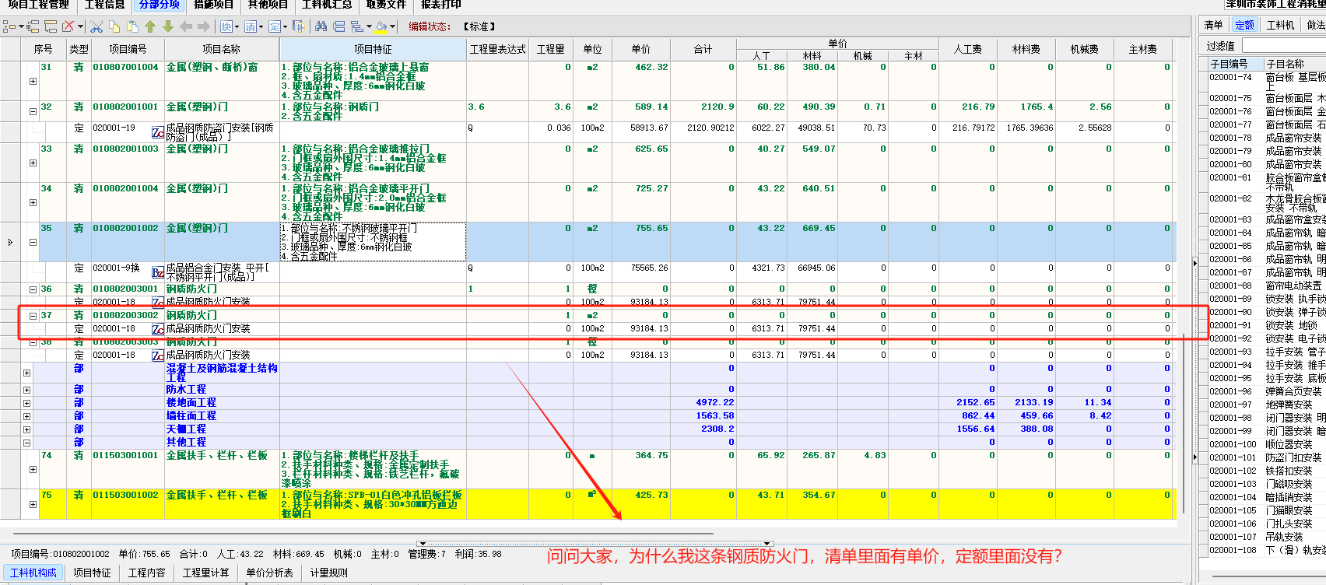Select the 项目特征 bottom tab
This screenshot has width=1326, height=585.
click(x=92, y=573)
